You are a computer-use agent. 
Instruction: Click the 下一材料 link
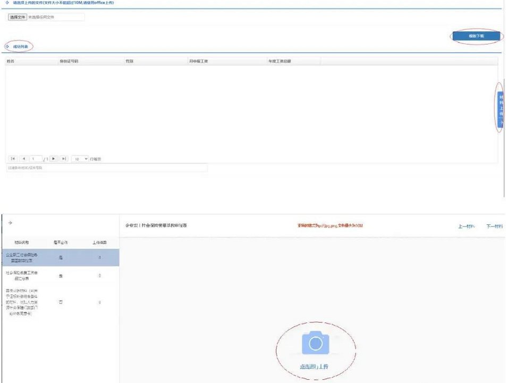click(x=494, y=226)
